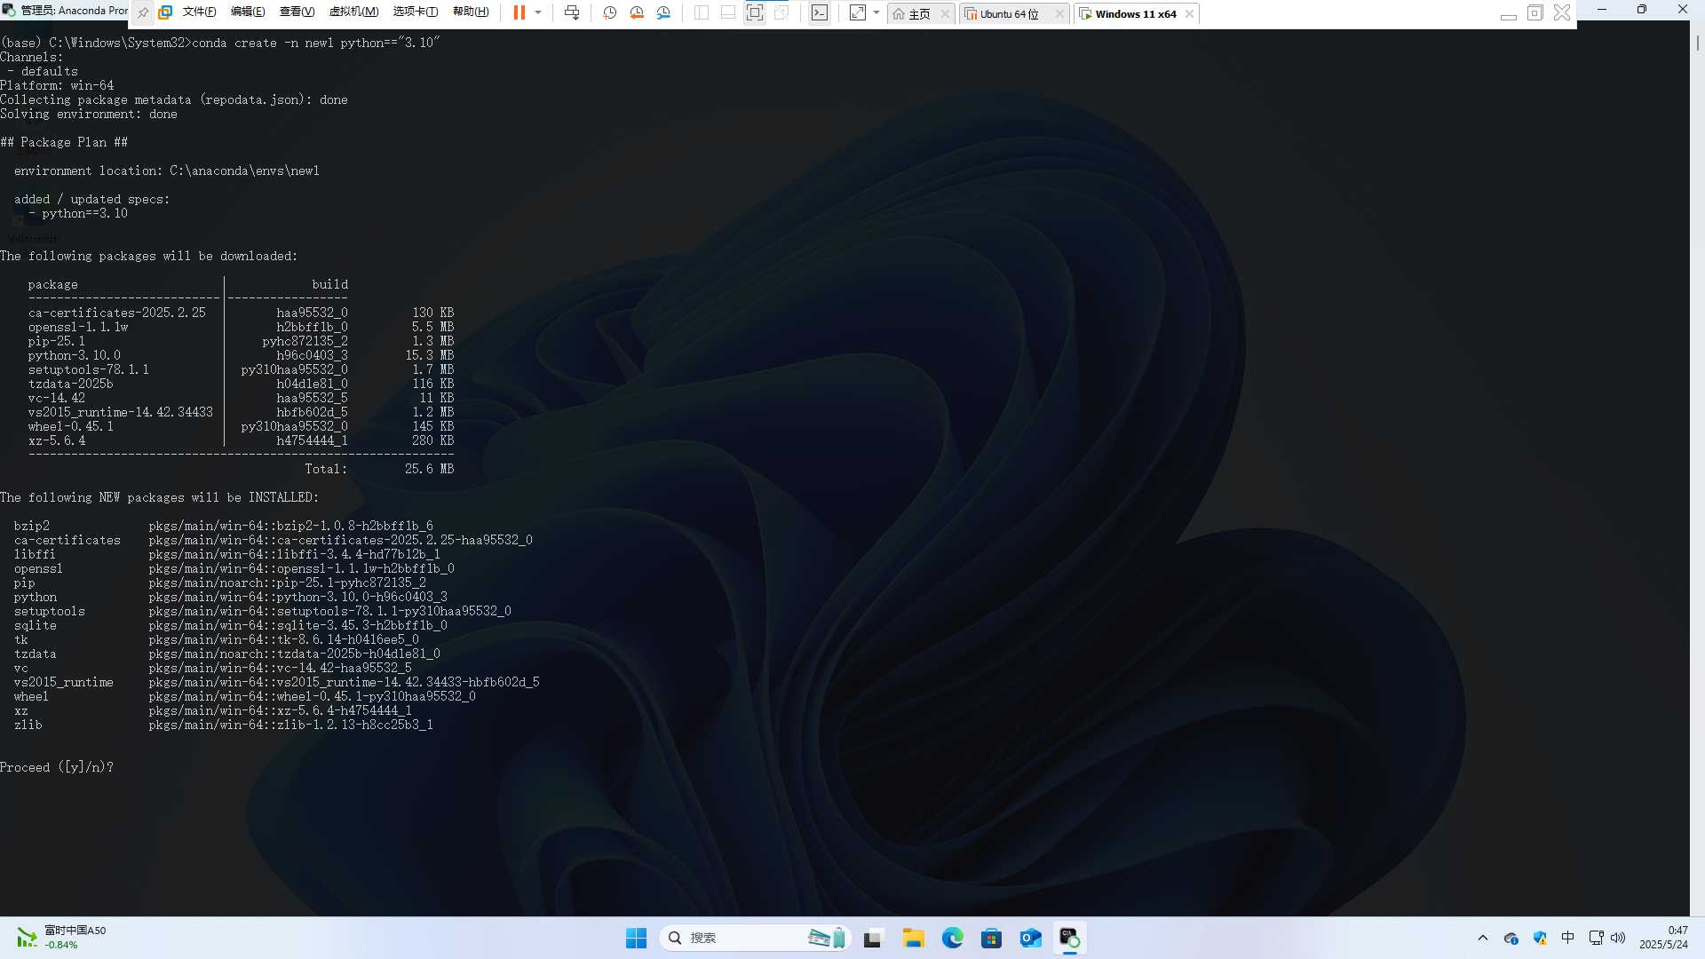The width and height of the screenshot is (1705, 959).
Task: Open the 查看(V) menu
Action: (x=297, y=12)
